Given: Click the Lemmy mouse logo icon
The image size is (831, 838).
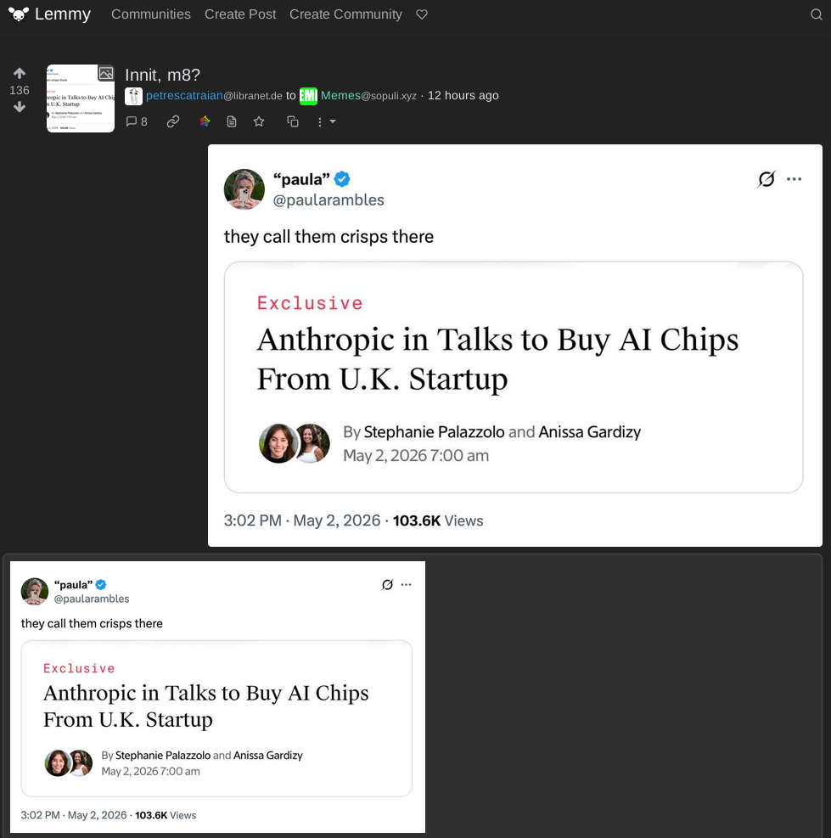Looking at the screenshot, I should [x=19, y=14].
